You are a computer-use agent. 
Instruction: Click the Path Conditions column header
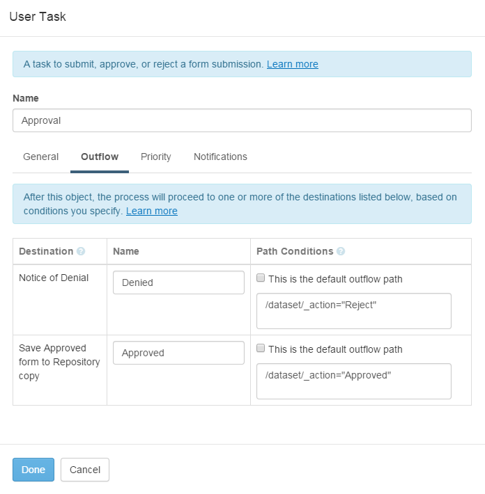(295, 251)
